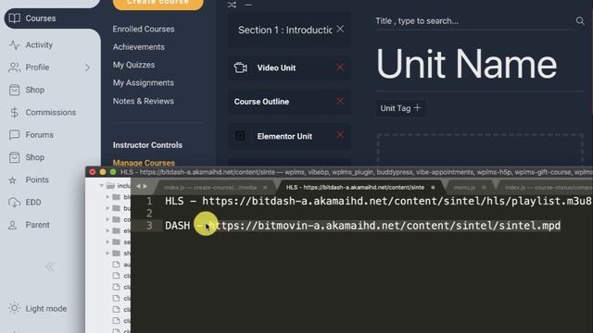Open Achievements link
The image size is (593, 333).
coord(138,47)
